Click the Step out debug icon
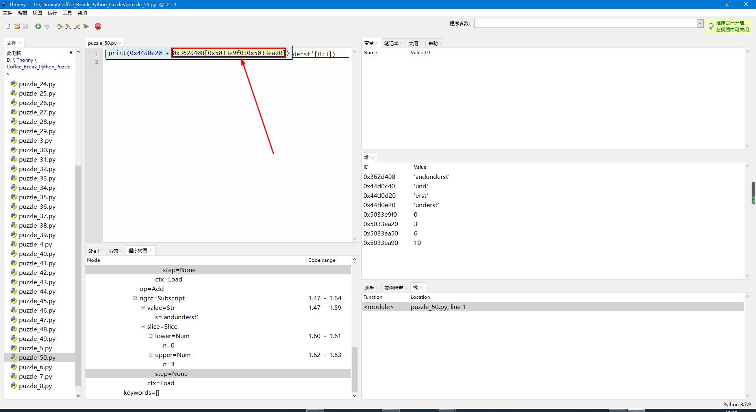Image resolution: width=756 pixels, height=412 pixels. (77, 26)
